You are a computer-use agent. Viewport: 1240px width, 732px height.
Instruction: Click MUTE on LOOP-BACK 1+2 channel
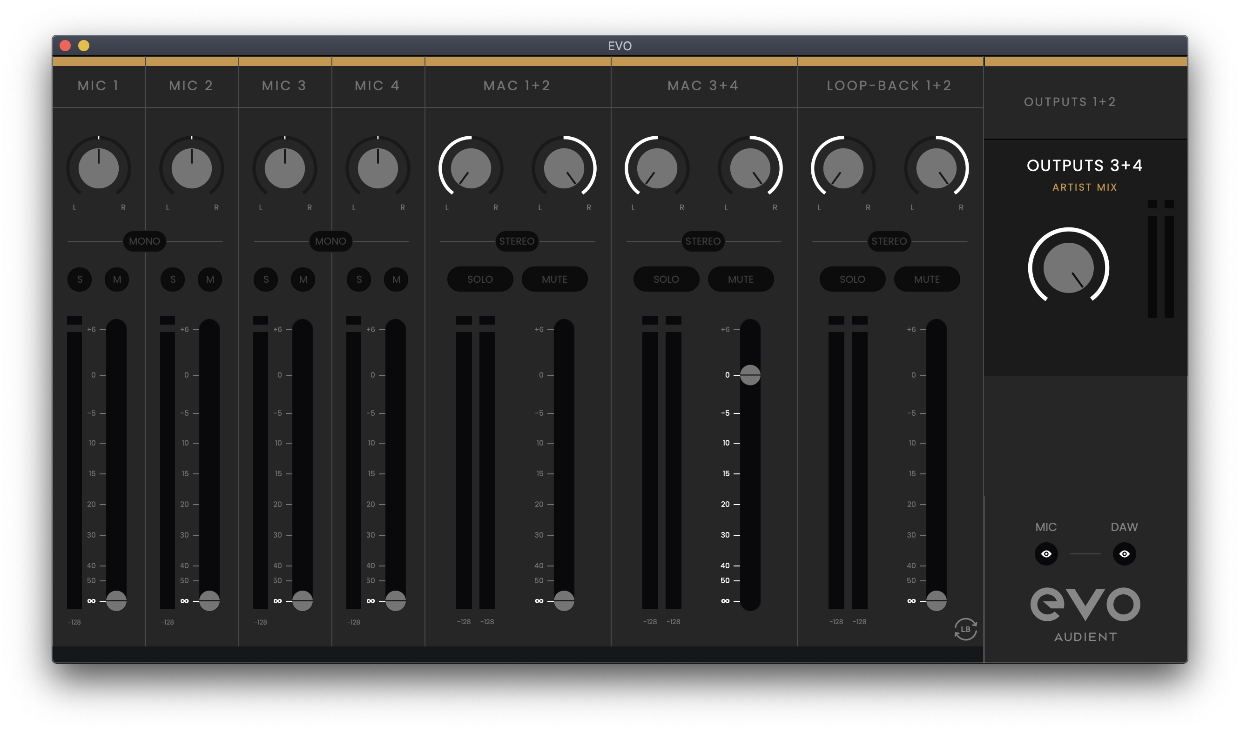[x=927, y=279]
